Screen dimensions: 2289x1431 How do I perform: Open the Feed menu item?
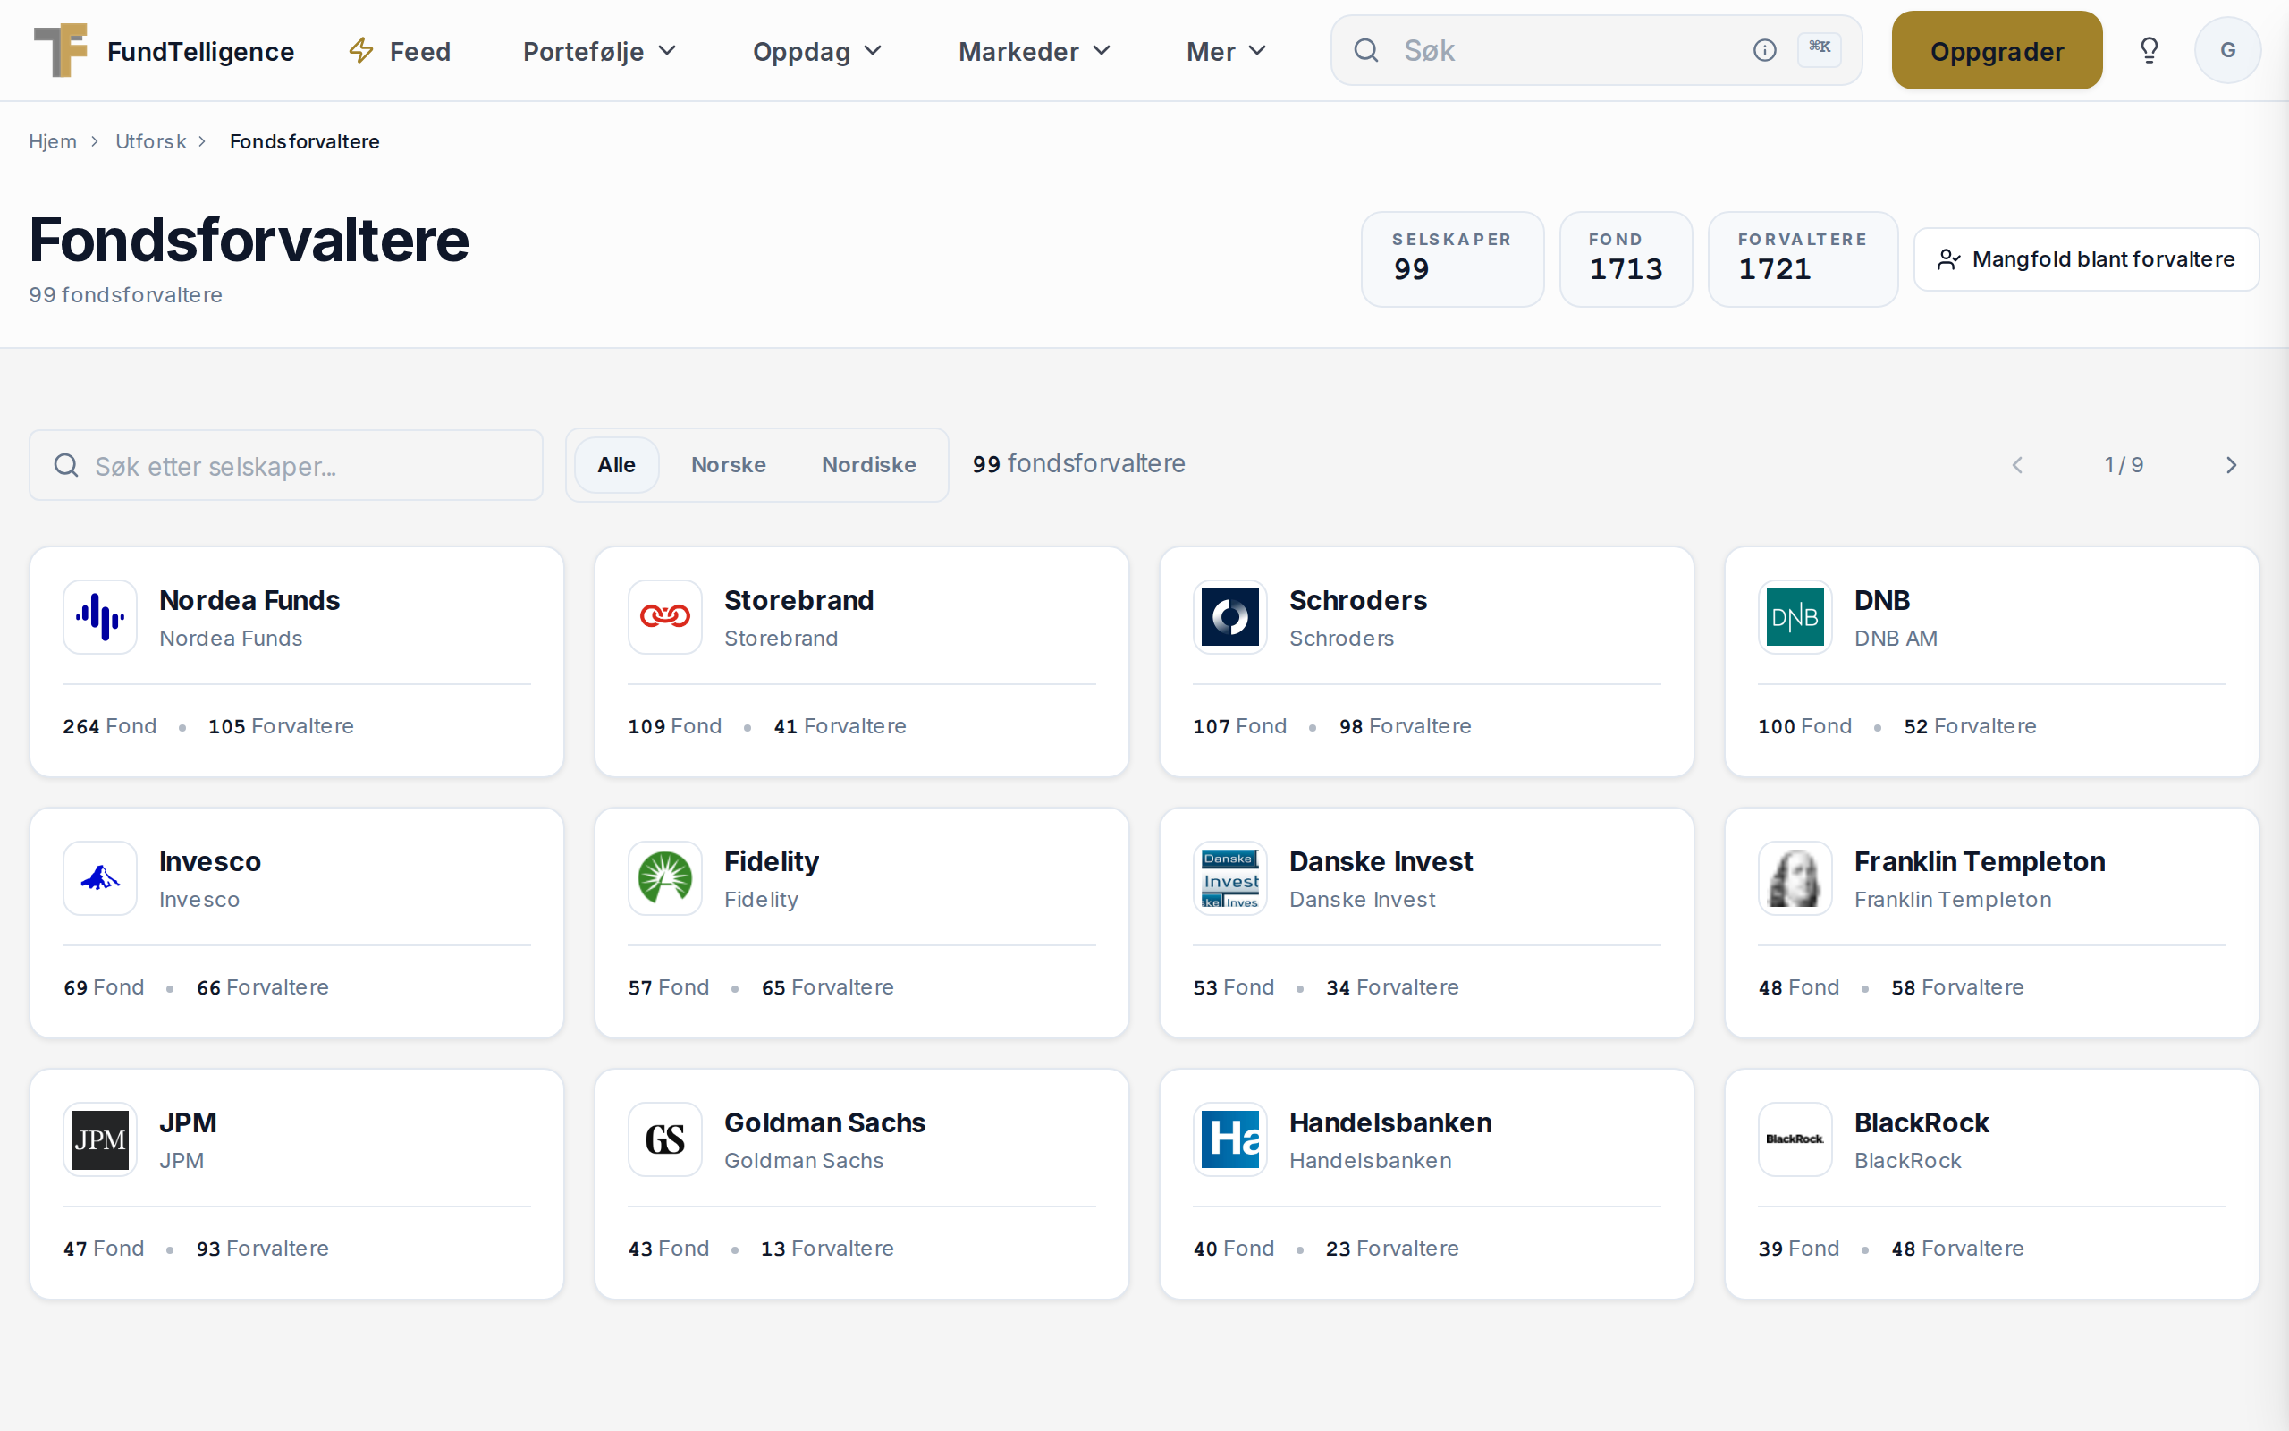tap(400, 51)
